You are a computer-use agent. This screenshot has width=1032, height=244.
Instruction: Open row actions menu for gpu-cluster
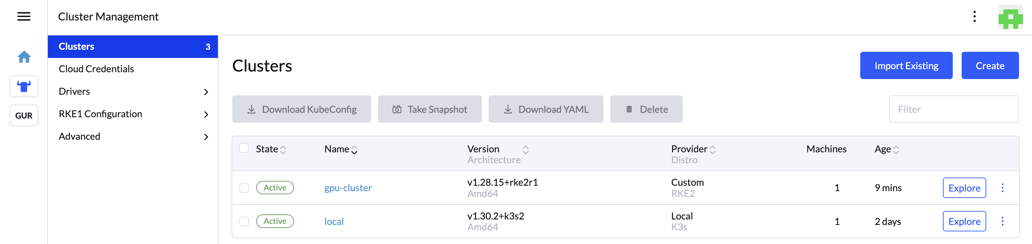[x=1002, y=187]
